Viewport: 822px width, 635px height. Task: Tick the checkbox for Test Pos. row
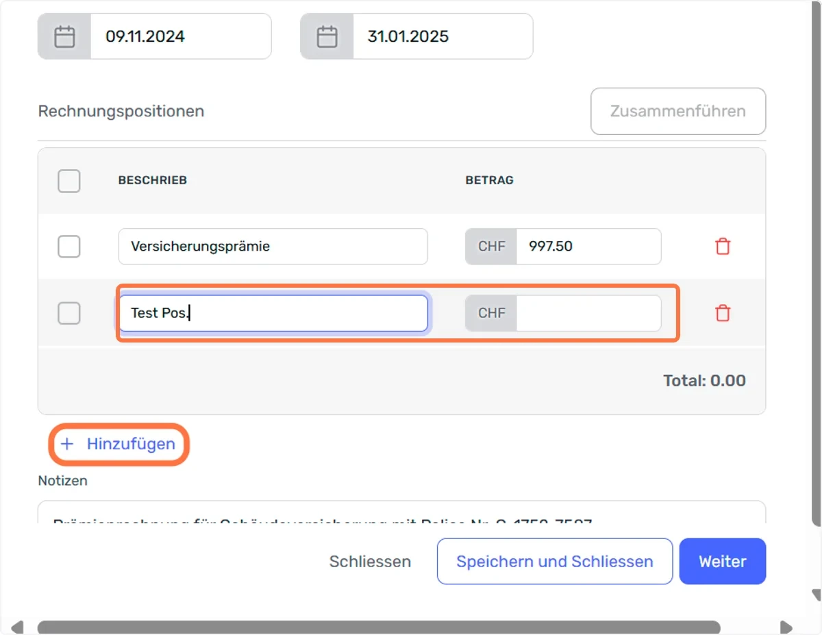pos(69,314)
